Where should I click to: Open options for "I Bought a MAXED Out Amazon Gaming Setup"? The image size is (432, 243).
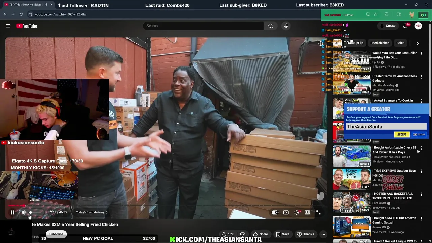[421, 219]
